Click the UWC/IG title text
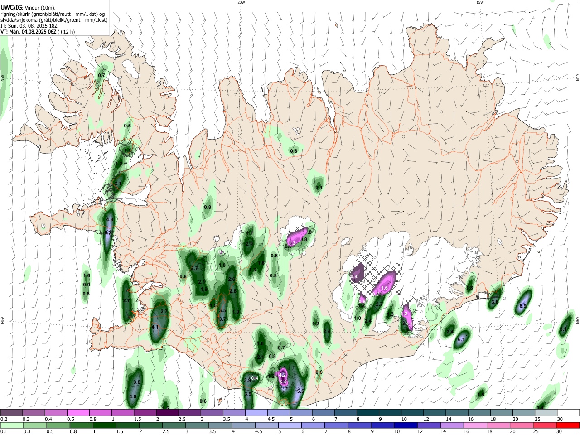 (11, 7)
